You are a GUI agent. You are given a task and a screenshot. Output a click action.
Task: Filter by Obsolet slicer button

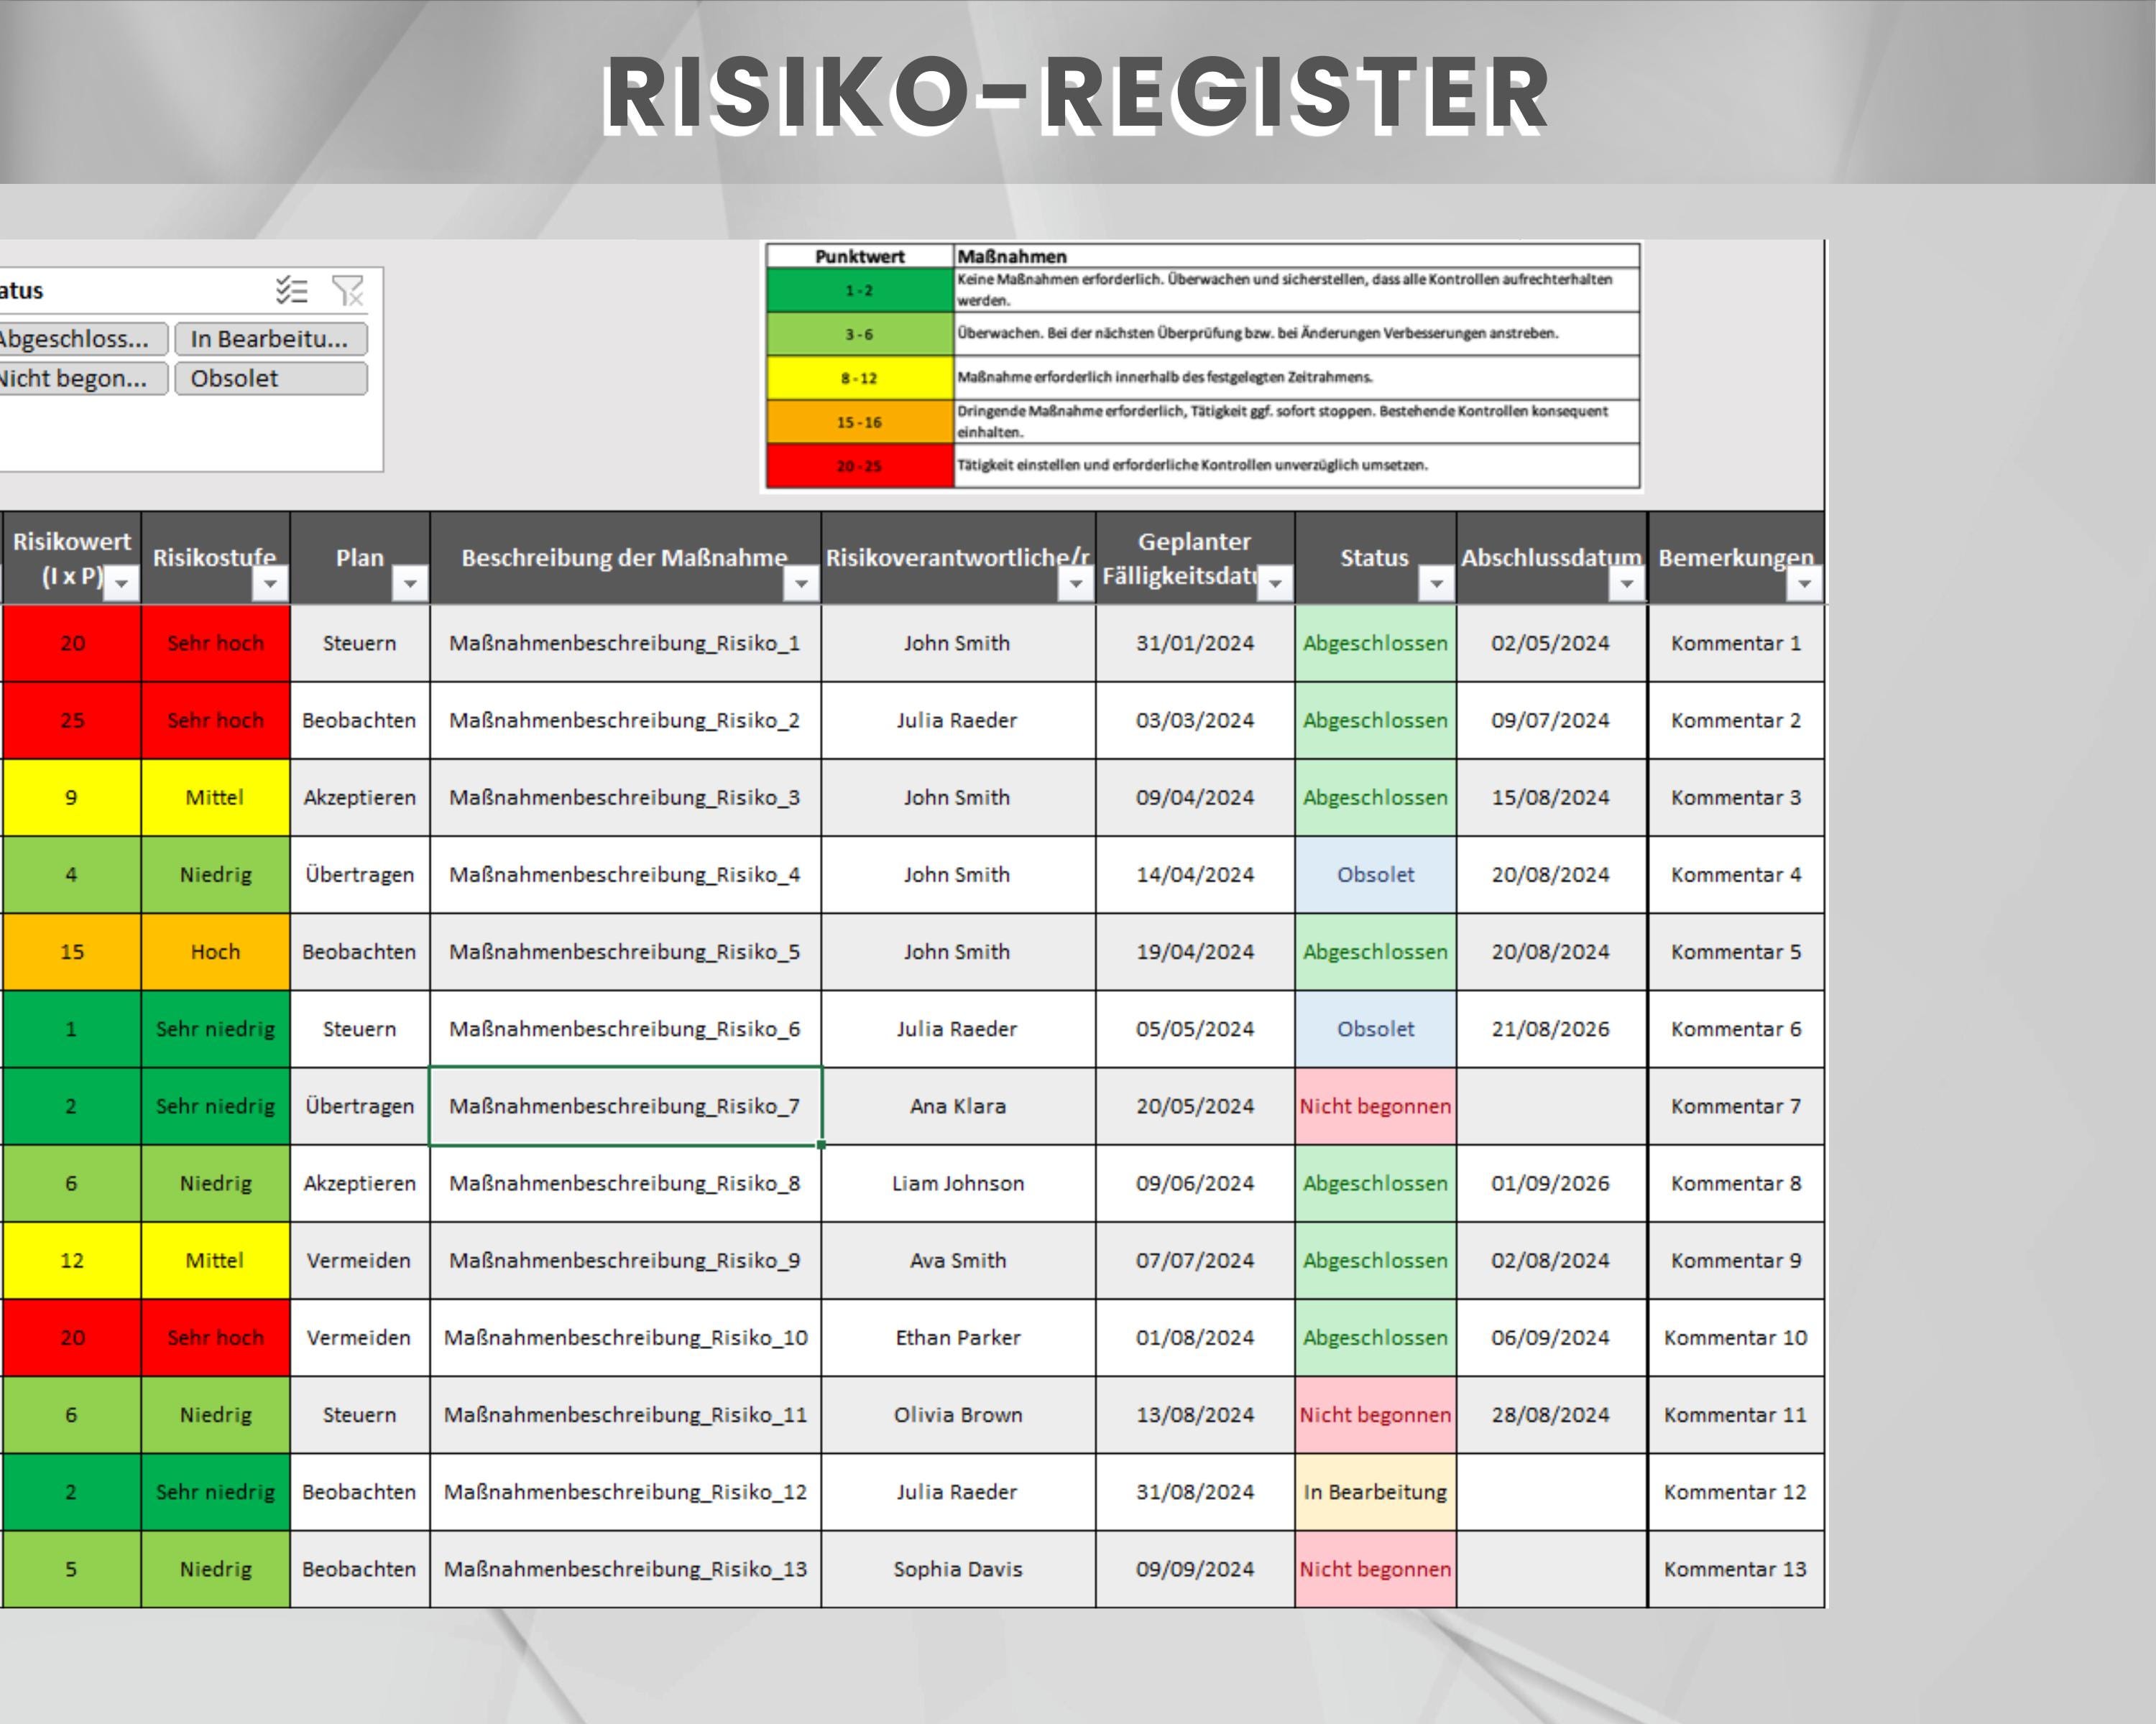tap(271, 379)
